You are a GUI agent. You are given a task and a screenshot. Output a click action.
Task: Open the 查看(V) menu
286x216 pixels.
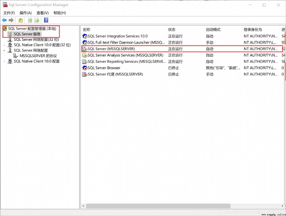click(43, 13)
